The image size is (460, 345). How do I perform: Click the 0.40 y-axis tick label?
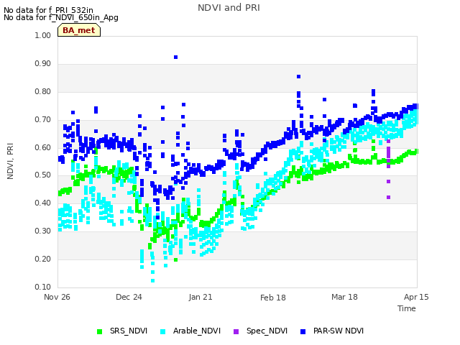click(x=43, y=203)
